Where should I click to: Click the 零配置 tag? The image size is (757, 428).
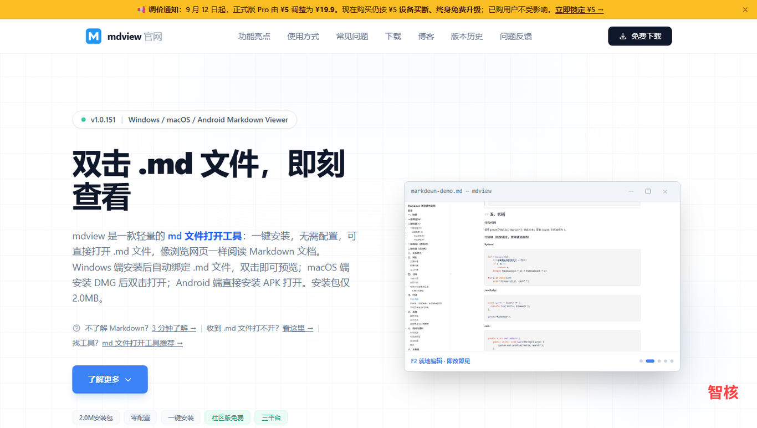(x=140, y=417)
